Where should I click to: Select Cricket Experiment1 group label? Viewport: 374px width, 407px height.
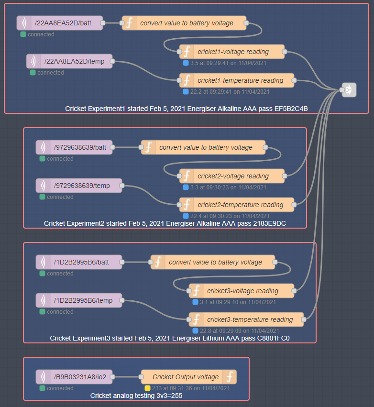186,109
